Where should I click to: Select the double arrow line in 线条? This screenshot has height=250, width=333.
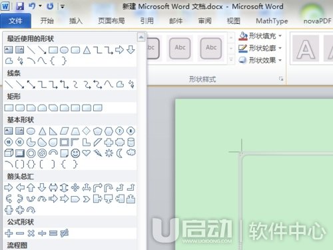31,84
